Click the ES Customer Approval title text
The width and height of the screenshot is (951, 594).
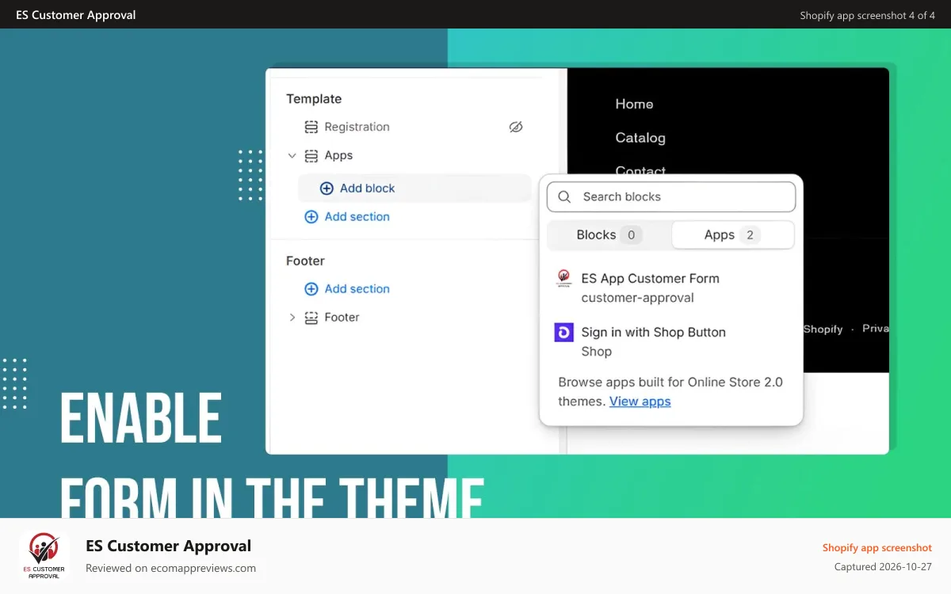[169, 546]
